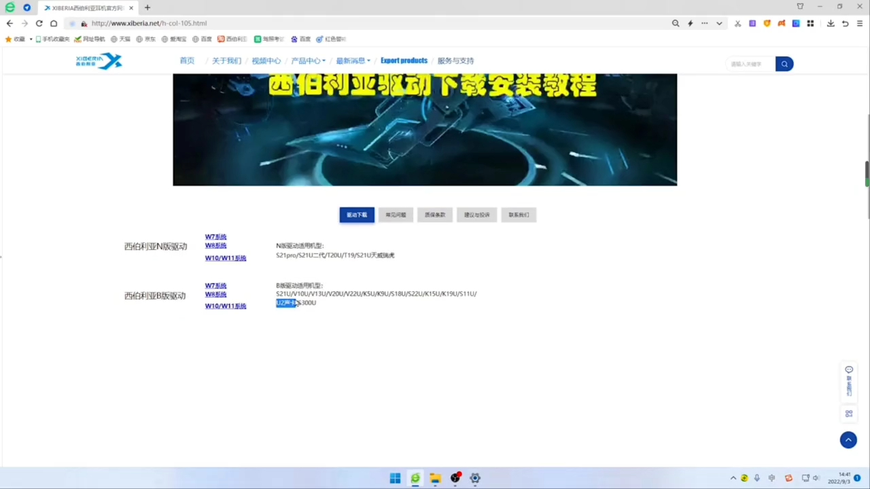The height and width of the screenshot is (489, 870).
Task: Click the game controller extension icon
Action: [782, 23]
